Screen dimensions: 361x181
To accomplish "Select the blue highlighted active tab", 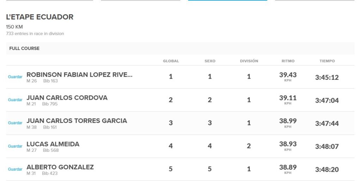I will point(227,0).
